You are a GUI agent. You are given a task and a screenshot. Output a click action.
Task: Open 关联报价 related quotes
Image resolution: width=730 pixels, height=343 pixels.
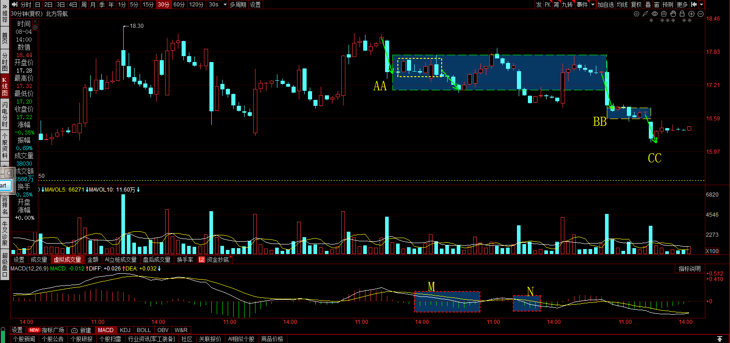tap(210, 339)
